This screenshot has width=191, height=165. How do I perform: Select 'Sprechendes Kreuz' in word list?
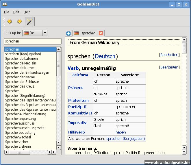(x=30, y=86)
